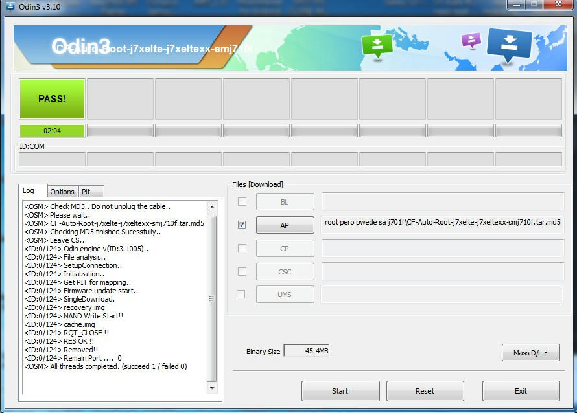The image size is (577, 413).
Task: Click the UMS file button
Action: [285, 295]
